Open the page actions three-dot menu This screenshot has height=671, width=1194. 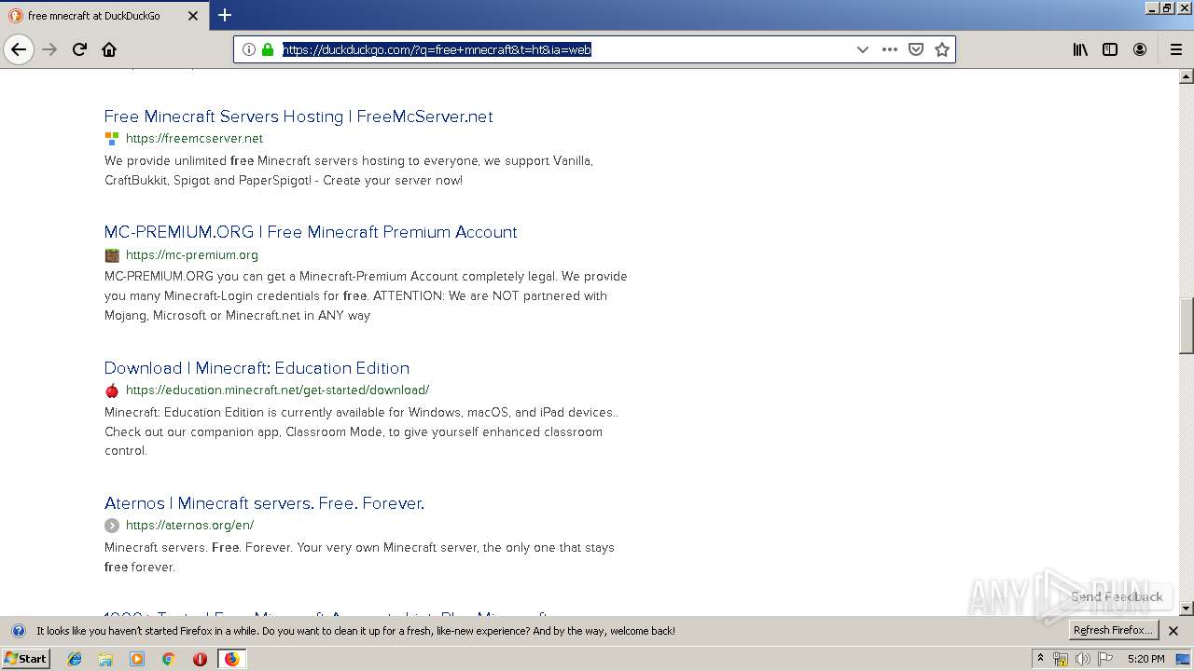pos(890,49)
